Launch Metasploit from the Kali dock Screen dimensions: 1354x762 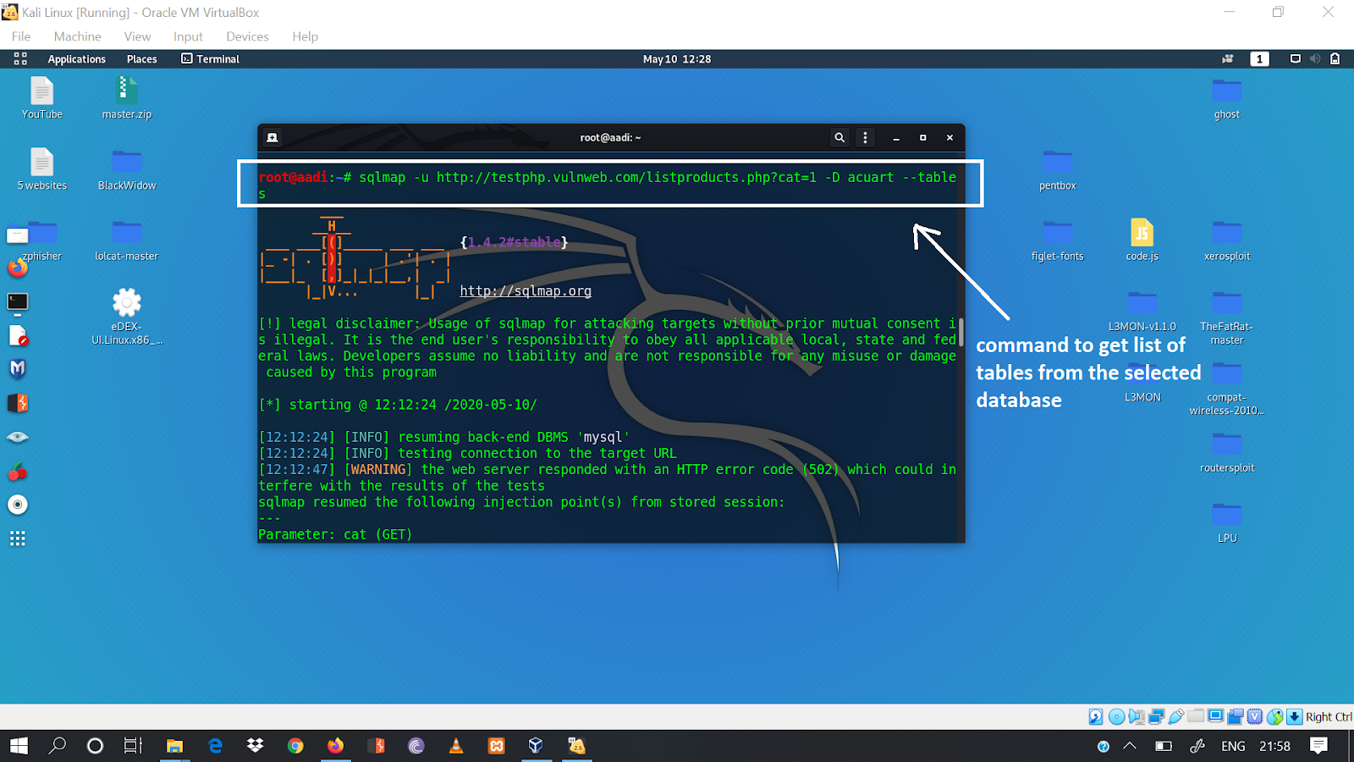click(18, 369)
